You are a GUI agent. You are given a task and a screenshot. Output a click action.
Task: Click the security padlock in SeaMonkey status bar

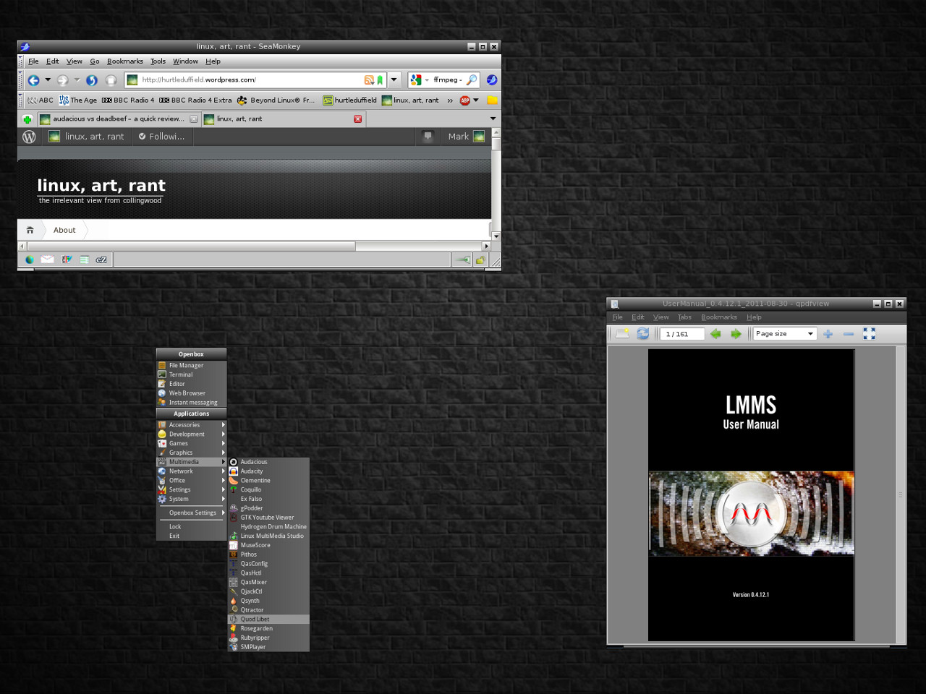click(x=479, y=260)
